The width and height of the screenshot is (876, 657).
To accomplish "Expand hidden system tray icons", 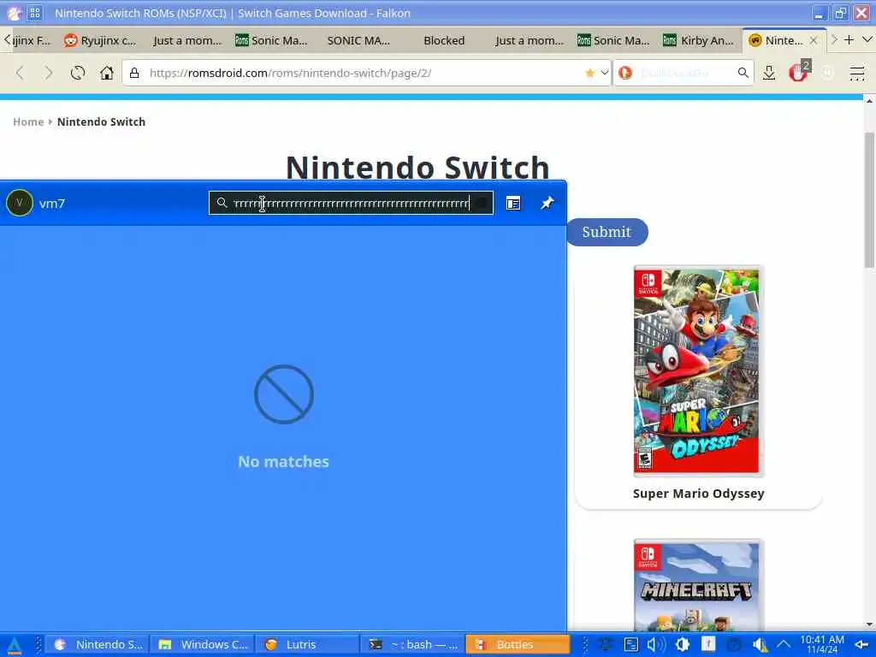I will point(784,645).
